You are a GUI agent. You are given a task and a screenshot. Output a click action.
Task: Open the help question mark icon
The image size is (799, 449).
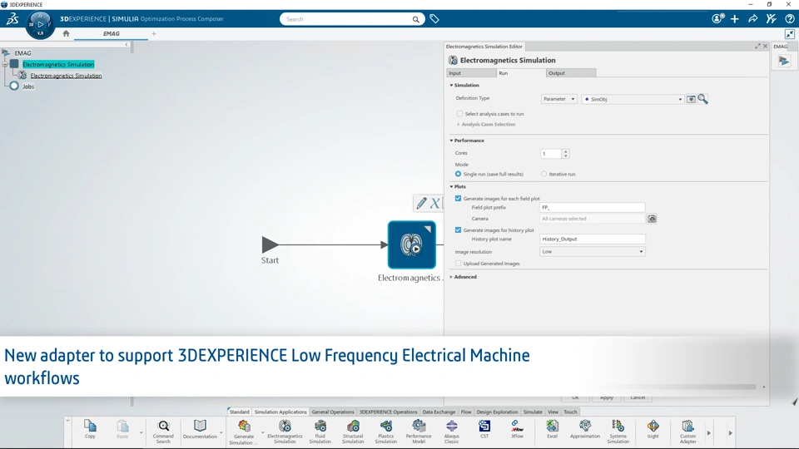789,19
